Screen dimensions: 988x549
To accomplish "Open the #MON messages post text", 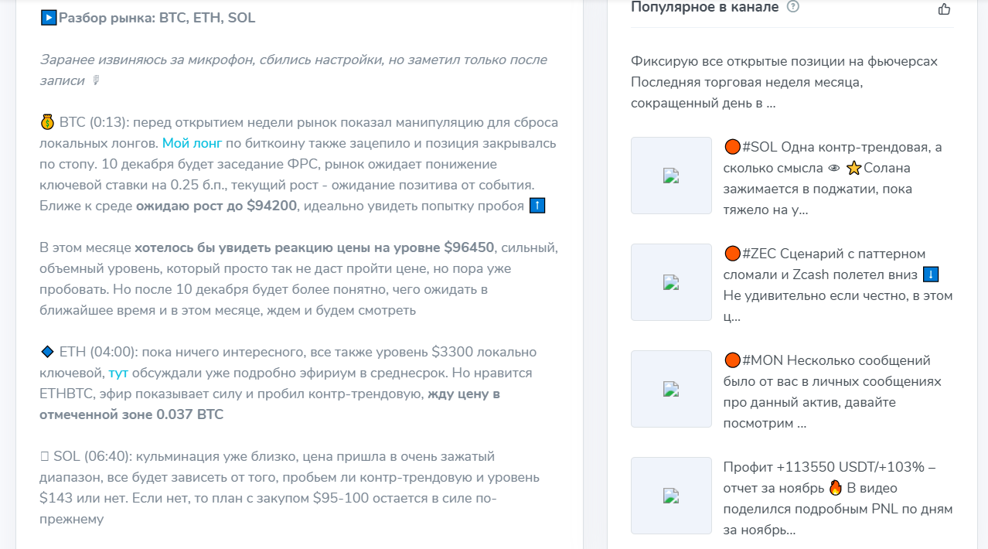I will click(x=833, y=392).
